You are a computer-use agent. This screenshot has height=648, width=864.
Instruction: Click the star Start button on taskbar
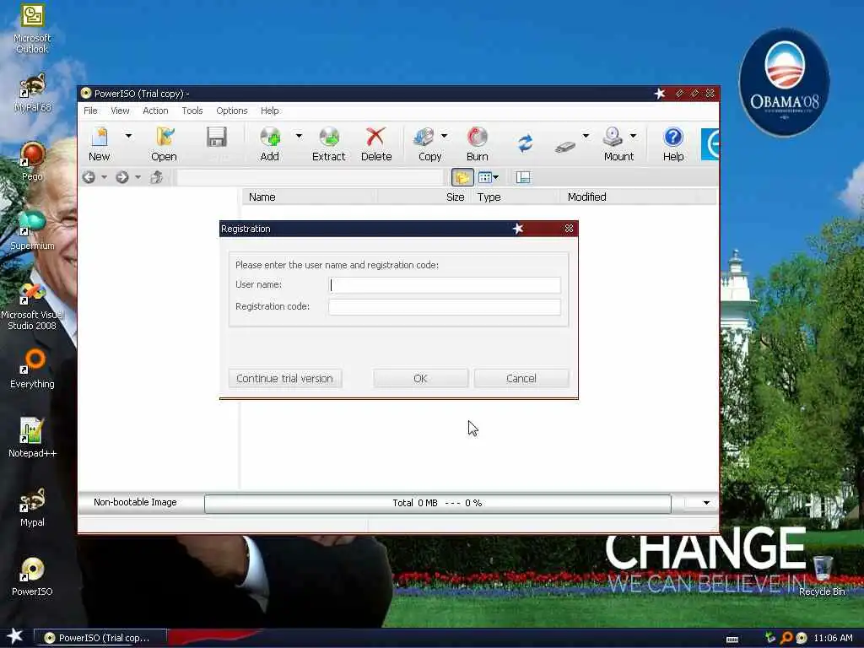pos(14,636)
